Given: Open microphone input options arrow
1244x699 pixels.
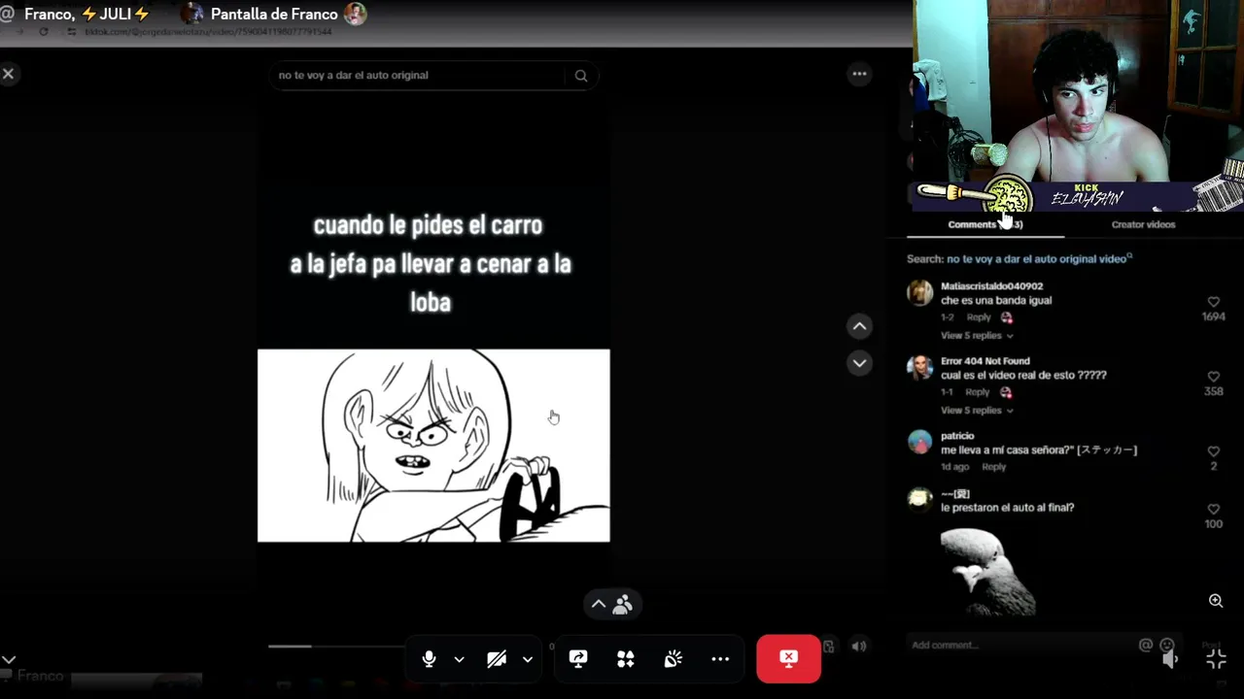Looking at the screenshot, I should (459, 659).
